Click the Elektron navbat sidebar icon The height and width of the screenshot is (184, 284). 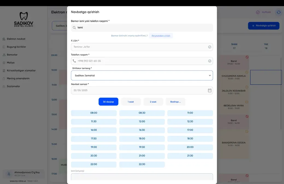click(x=4, y=39)
